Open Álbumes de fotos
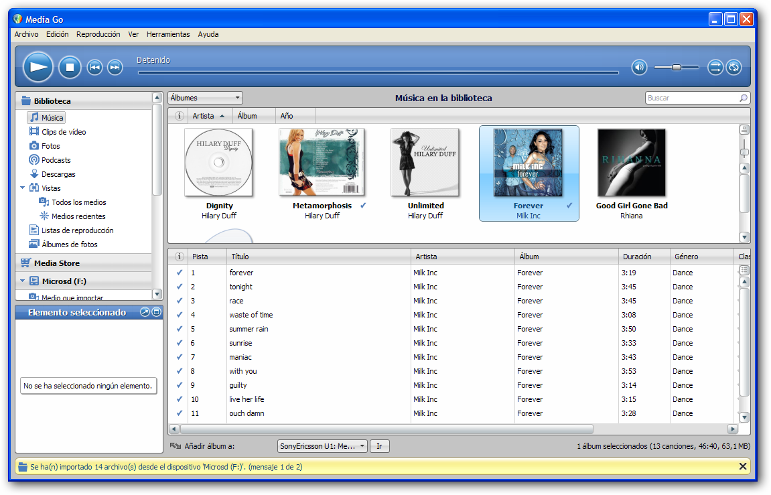The height and width of the screenshot is (495, 771). click(64, 244)
